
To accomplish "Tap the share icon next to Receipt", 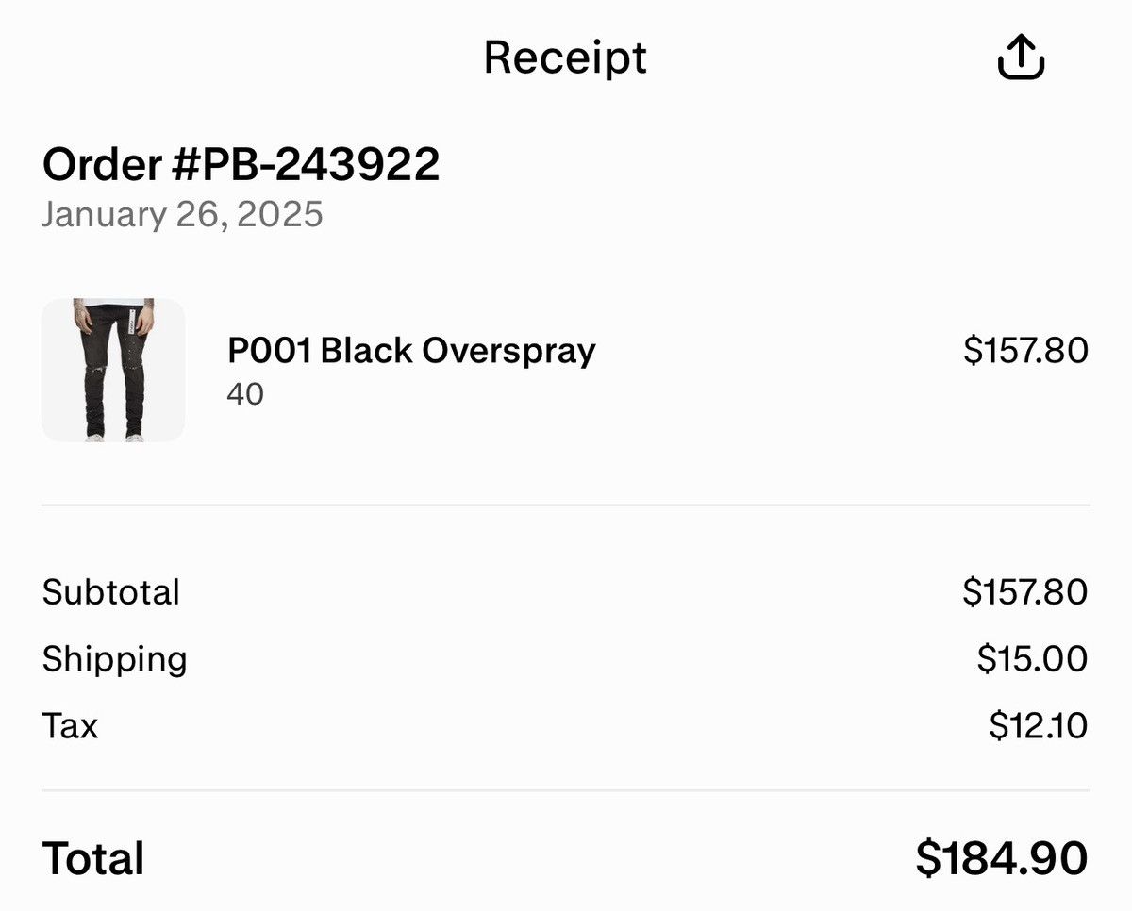I will tap(1021, 58).
